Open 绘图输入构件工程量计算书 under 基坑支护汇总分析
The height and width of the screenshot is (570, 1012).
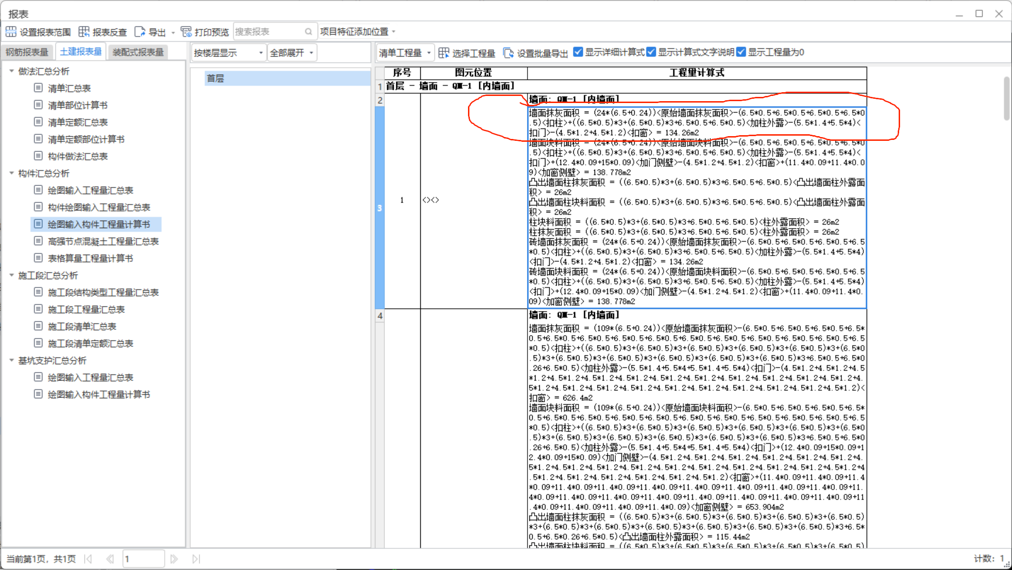pyautogui.click(x=99, y=394)
